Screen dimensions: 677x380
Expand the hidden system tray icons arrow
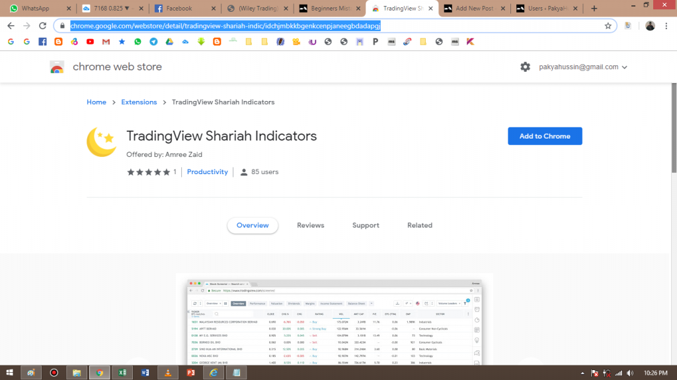pos(582,373)
